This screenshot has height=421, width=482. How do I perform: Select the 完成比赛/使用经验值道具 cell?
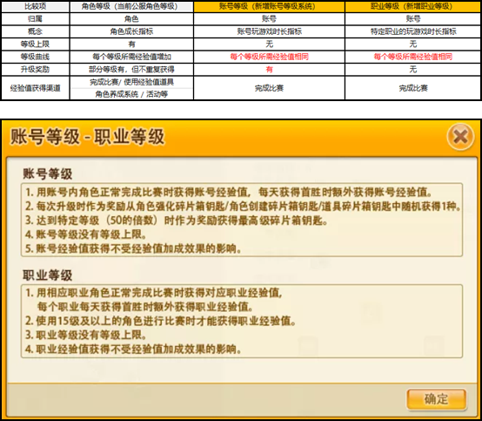pos(131,82)
